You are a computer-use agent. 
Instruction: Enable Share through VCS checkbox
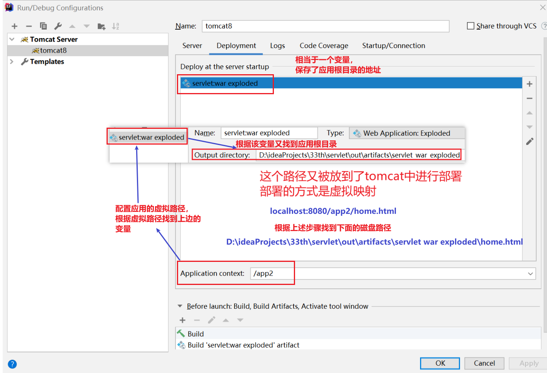pos(470,26)
